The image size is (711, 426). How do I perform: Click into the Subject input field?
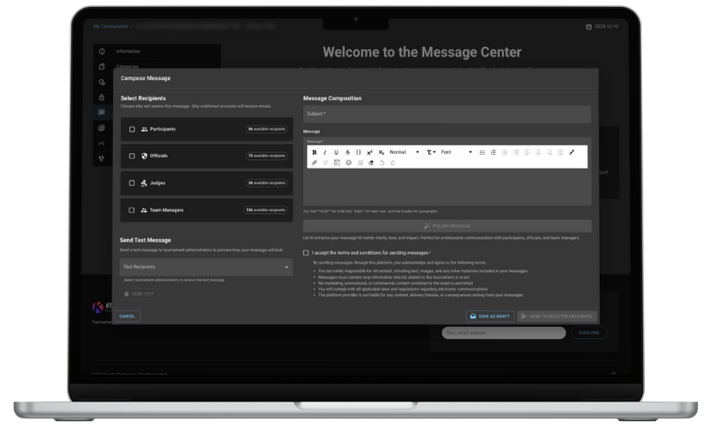[x=447, y=114]
